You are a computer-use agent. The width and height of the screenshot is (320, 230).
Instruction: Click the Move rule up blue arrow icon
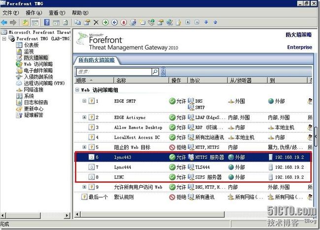[215, 22]
